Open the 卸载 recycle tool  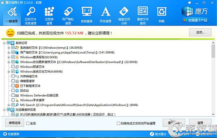pyautogui.click(x=162, y=15)
